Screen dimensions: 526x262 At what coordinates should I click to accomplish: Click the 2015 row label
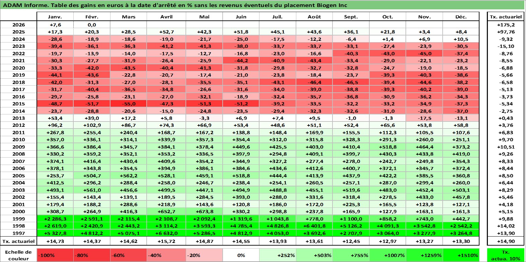[x=18, y=104]
